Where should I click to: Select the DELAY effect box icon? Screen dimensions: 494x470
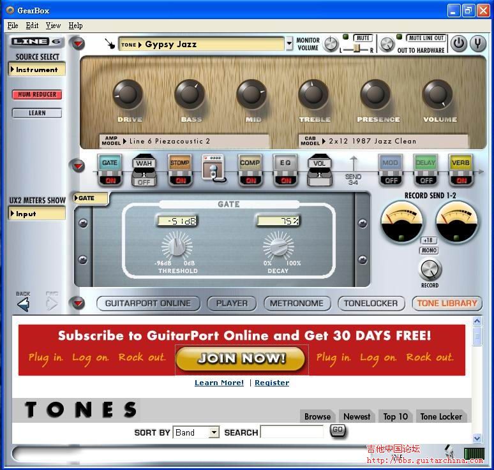[425, 163]
